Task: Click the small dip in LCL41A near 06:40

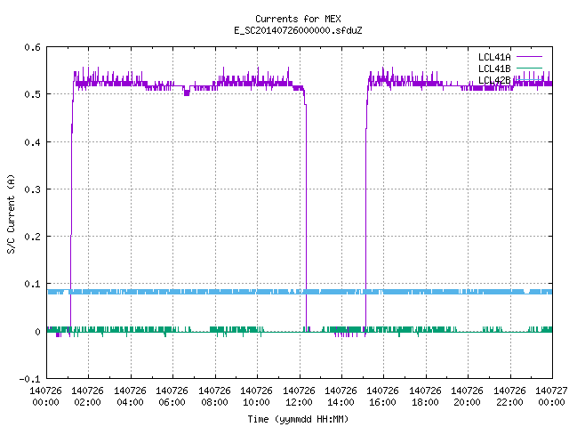Action: [187, 92]
